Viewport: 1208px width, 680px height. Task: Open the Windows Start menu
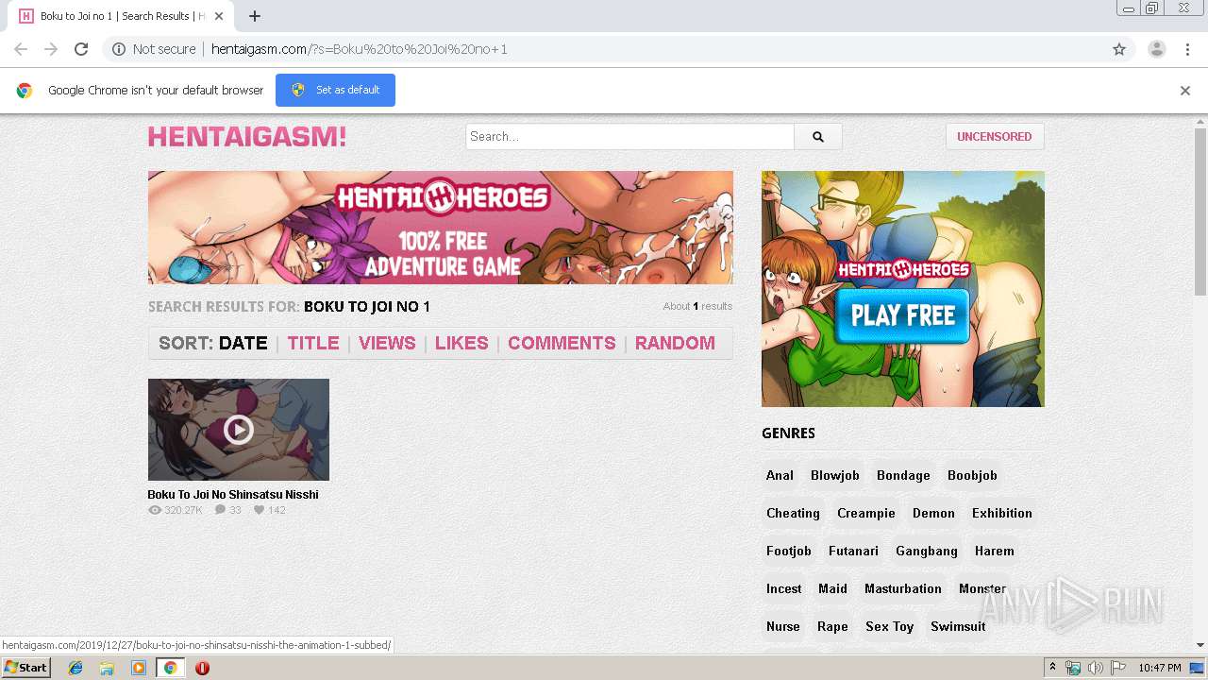(26, 668)
